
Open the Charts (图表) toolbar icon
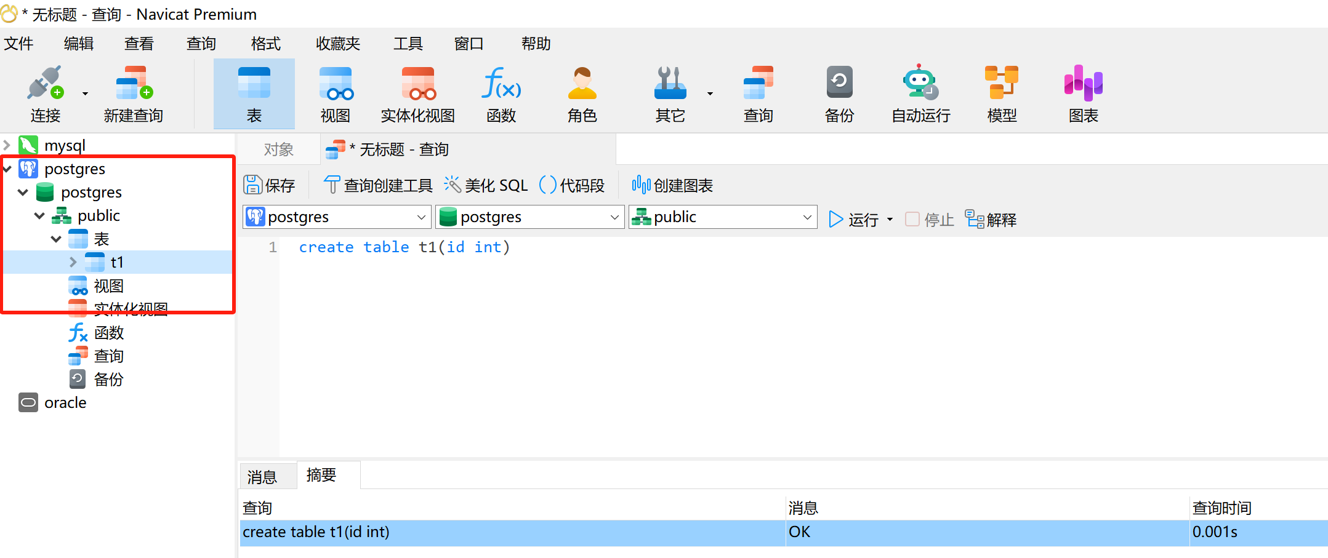pyautogui.click(x=1083, y=83)
